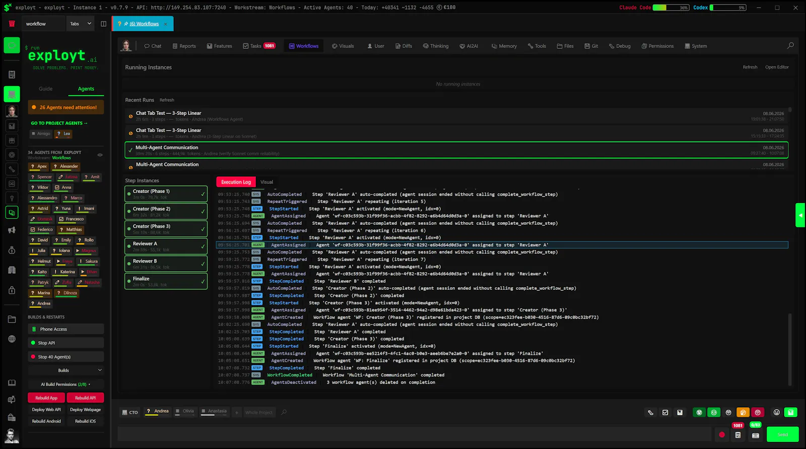Click the padlock icon in left sidebar
Viewport: 806px width, 449px height.
click(x=12, y=290)
